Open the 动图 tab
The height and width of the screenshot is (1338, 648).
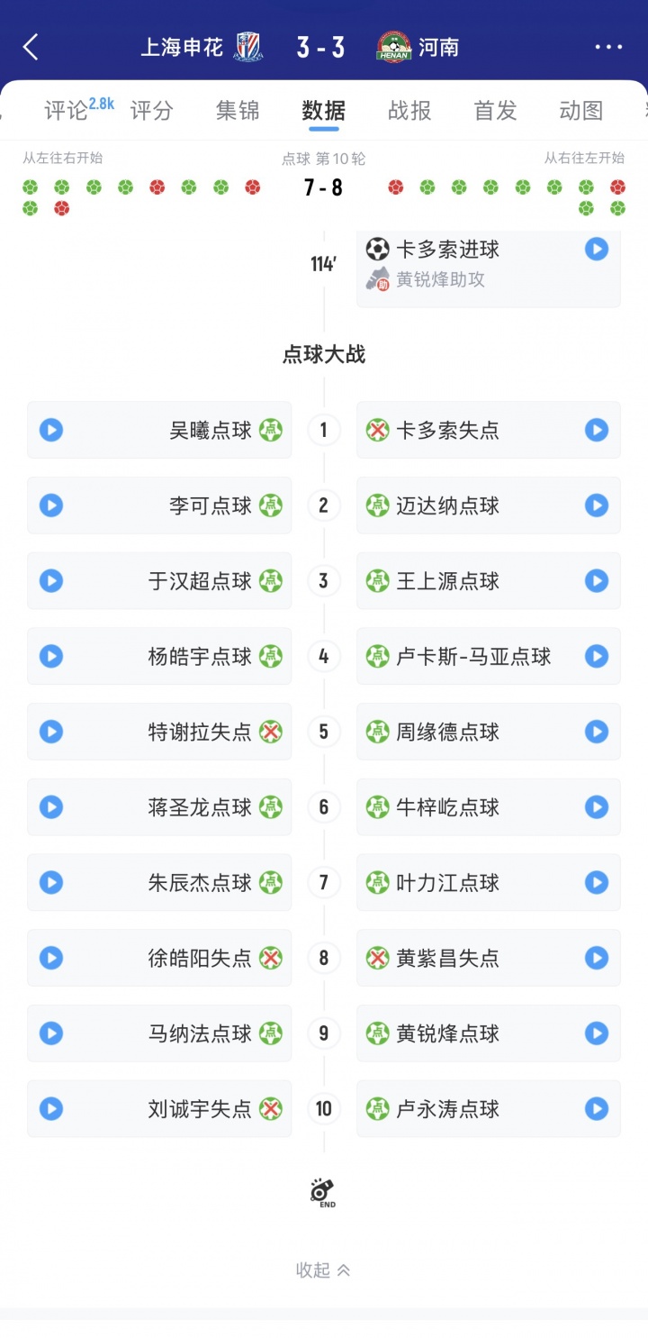pos(580,111)
